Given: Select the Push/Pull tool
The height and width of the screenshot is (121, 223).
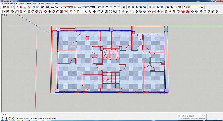Looking at the screenshot, I should pos(49,11).
